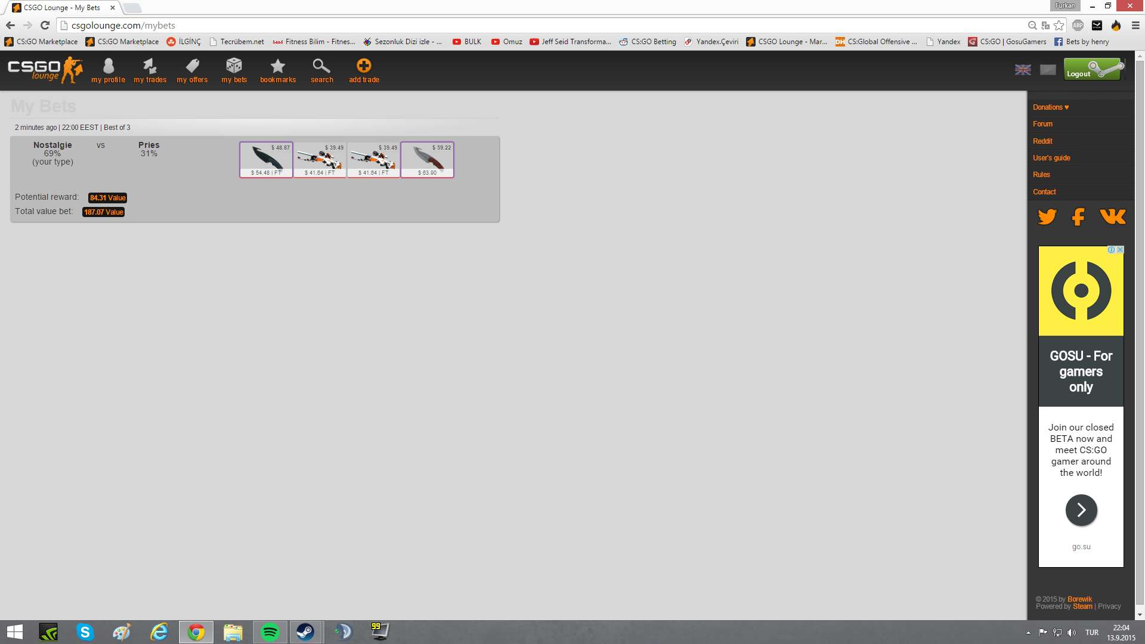Screen dimensions: 1145x644
Task: Go to my offers tag icon
Action: tap(192, 70)
